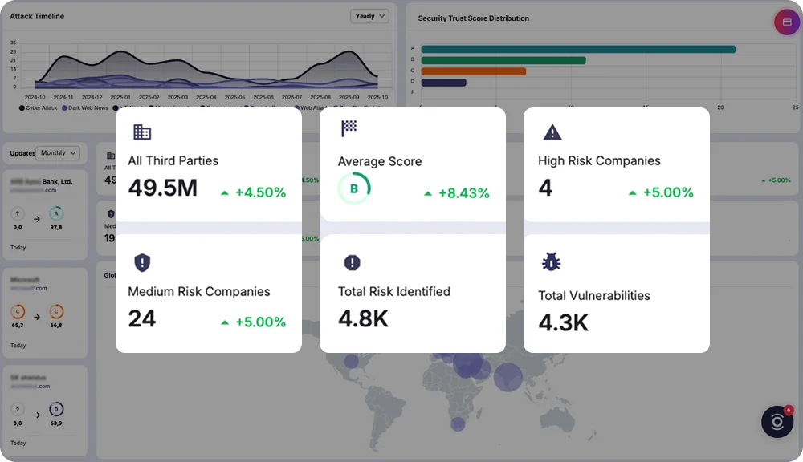Click the Attack Timeline panel title

[37, 16]
